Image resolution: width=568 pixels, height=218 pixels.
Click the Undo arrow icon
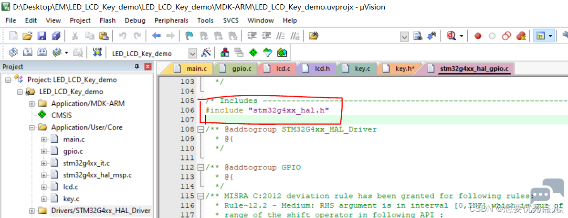coord(123,36)
